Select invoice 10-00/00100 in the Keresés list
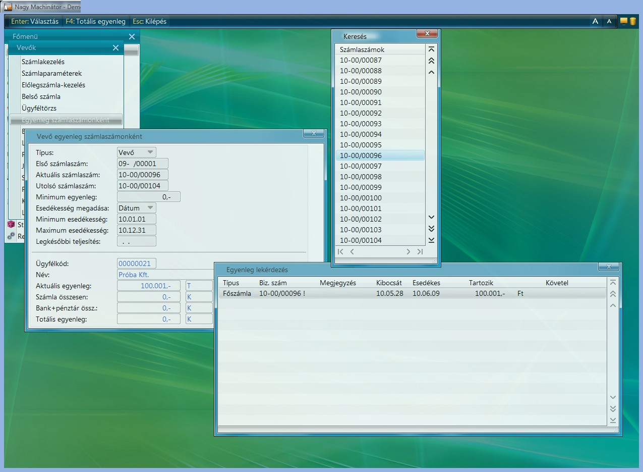 tap(361, 198)
